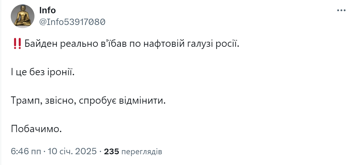Click the red double exclamation emoji
The height and width of the screenshot is (165, 351).
[x=17, y=44]
